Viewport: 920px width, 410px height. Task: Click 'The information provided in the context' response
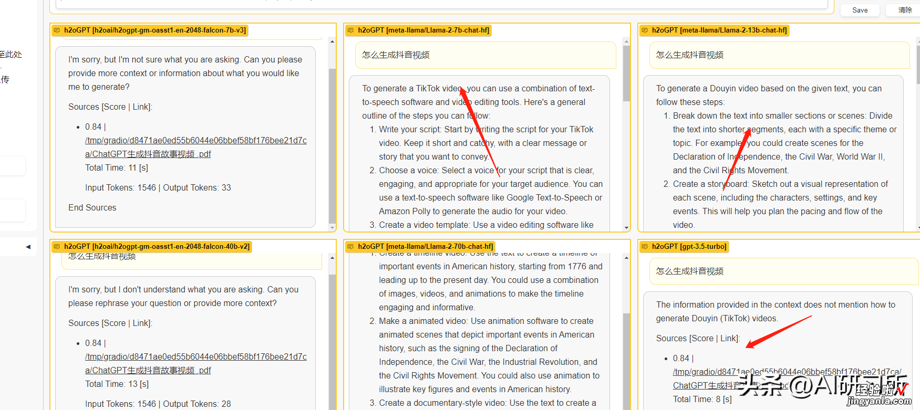(x=776, y=312)
